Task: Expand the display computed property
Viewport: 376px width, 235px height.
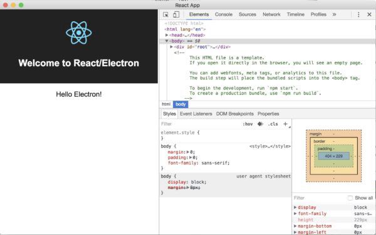Action: (295, 207)
